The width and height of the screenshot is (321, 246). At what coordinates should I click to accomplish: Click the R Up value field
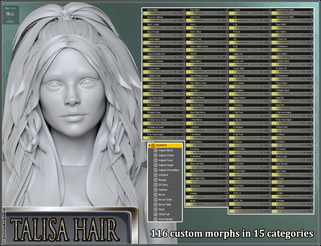[267, 50]
